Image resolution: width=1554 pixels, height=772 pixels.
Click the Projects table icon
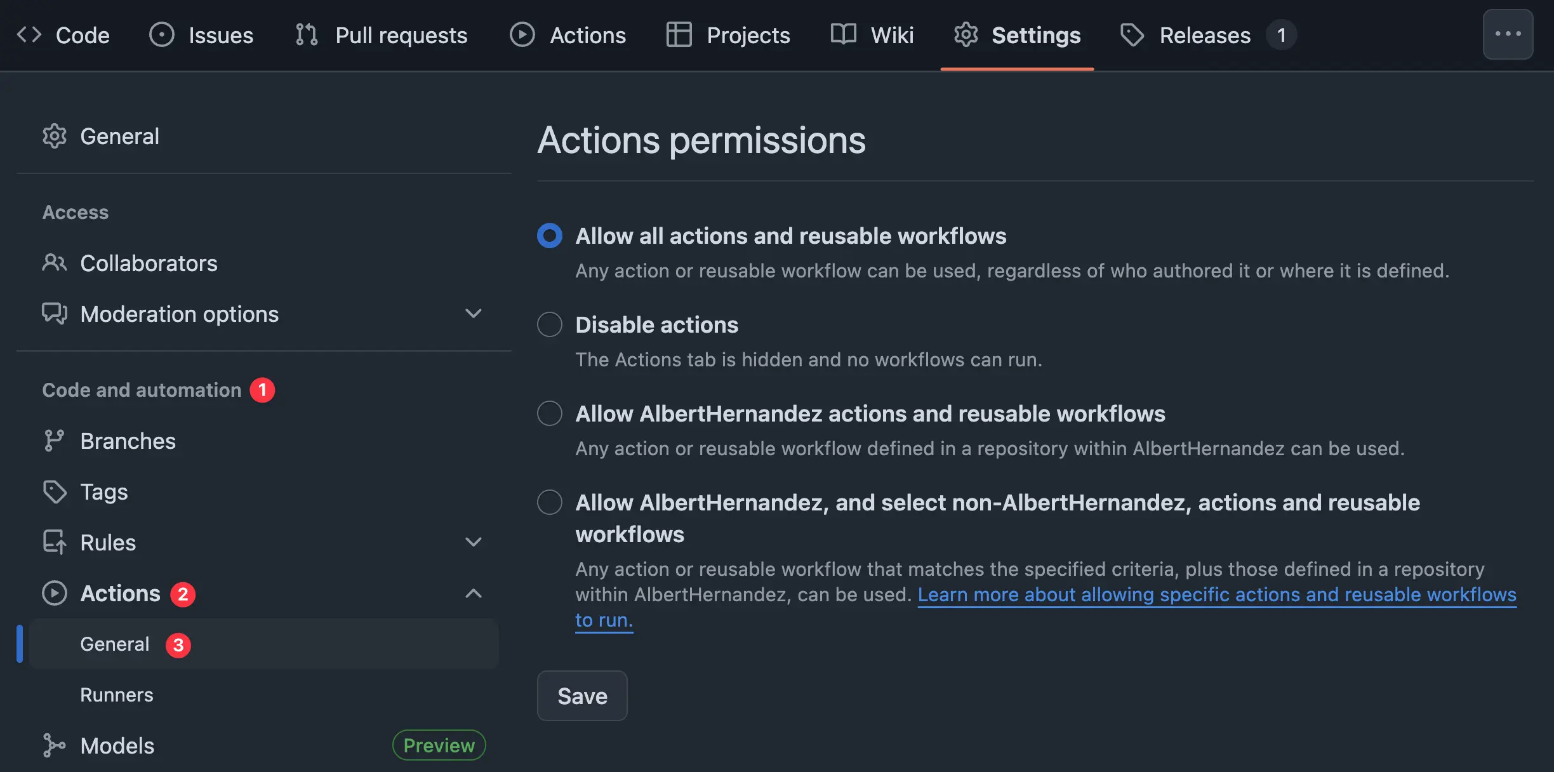coord(679,35)
